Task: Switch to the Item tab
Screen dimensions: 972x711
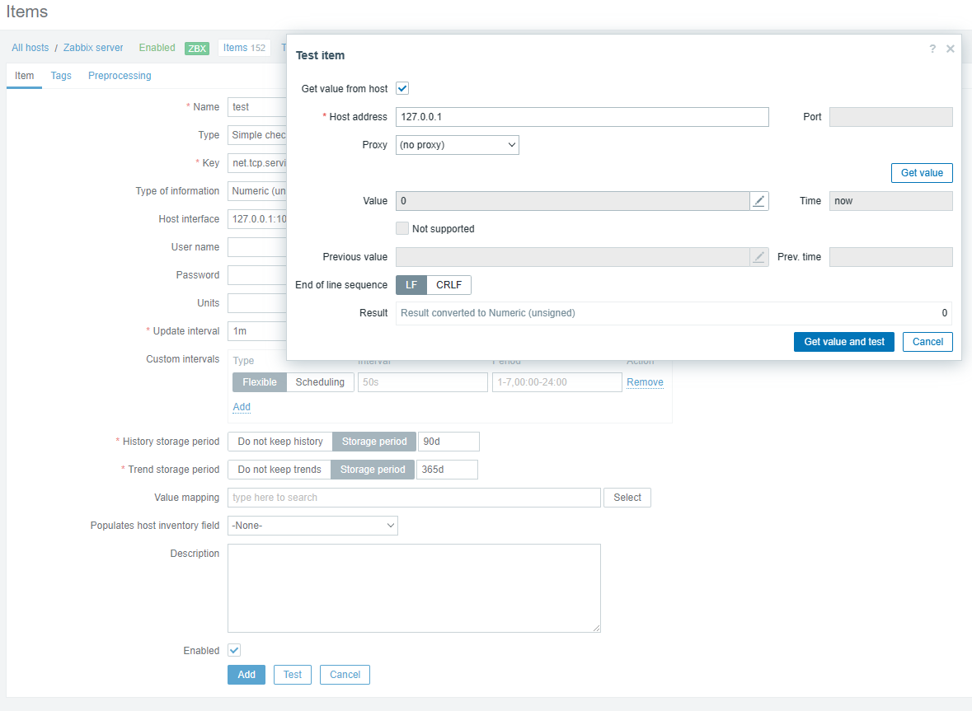Action: [24, 76]
